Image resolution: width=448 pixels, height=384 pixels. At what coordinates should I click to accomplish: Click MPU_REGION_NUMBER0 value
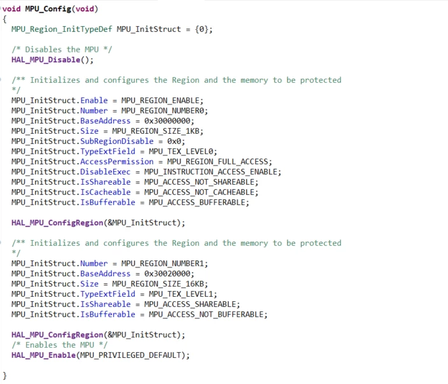coord(162,111)
